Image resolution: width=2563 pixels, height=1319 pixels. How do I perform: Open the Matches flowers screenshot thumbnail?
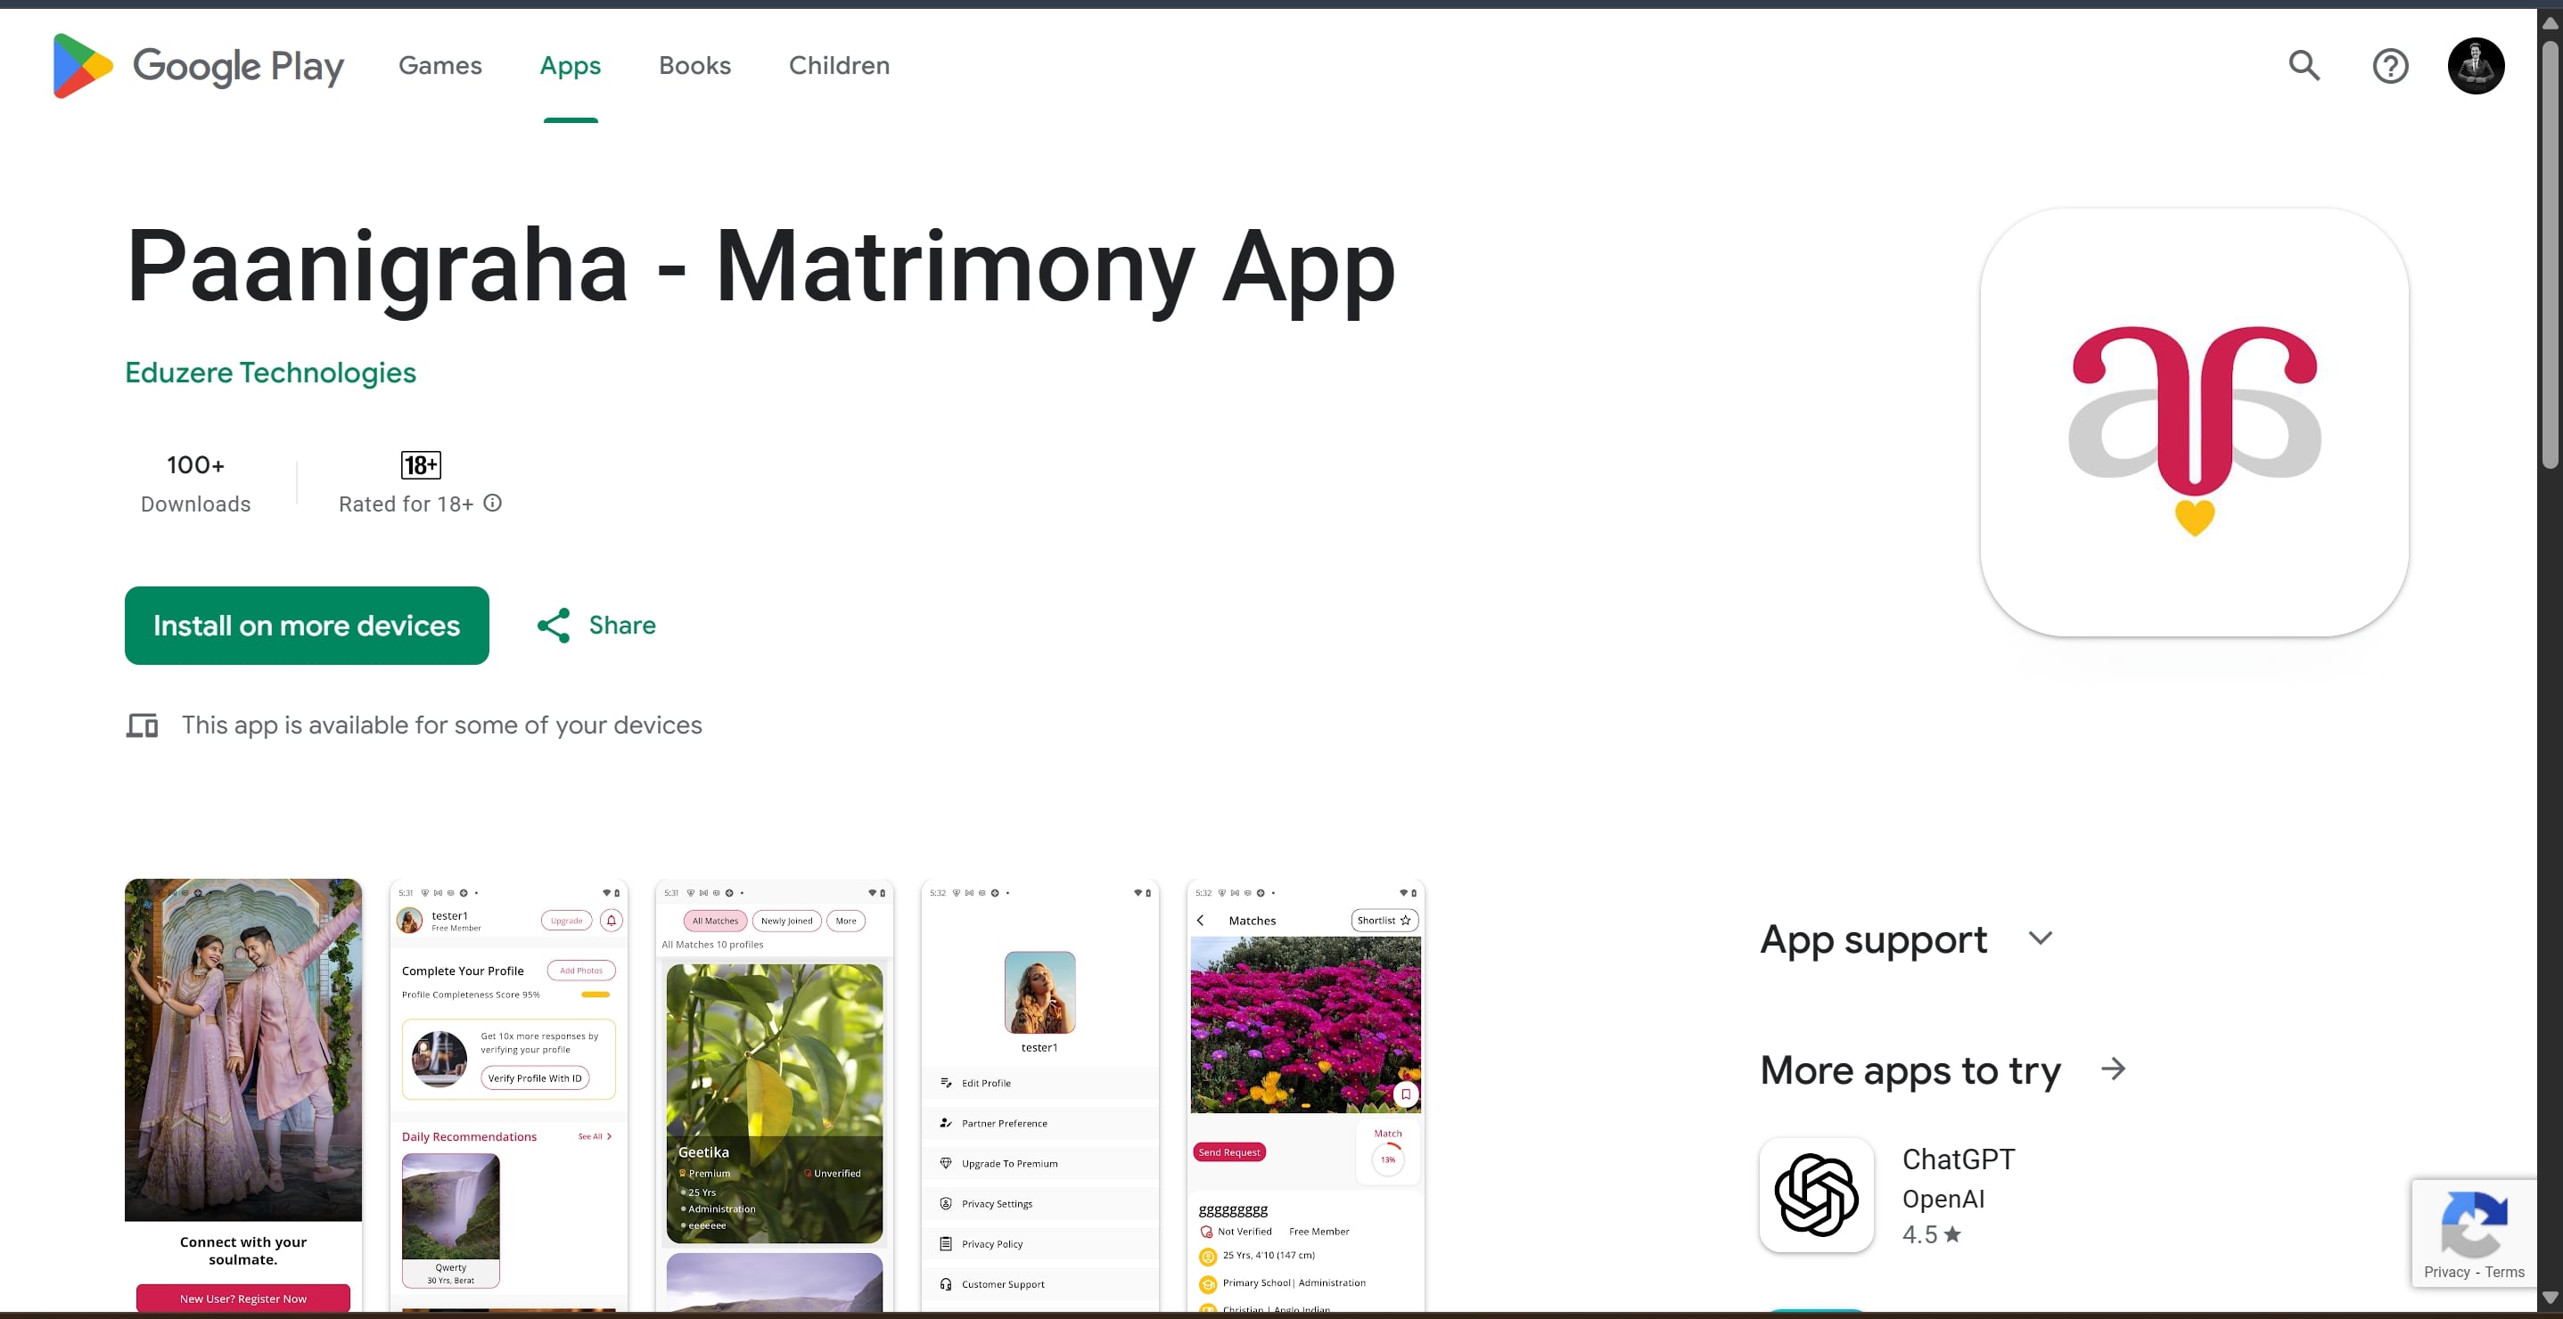(x=1305, y=1094)
